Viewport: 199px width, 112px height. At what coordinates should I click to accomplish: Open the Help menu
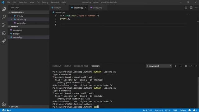[x=63, y=2]
